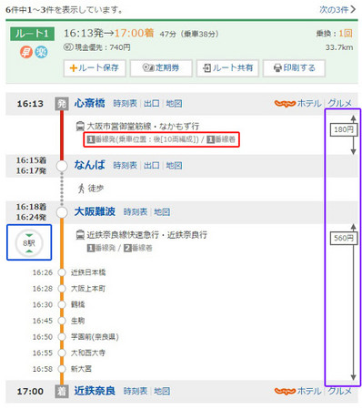The width and height of the screenshot is (362, 410).
Task: Click train icon beside 近鉄奈良線快速急行
Action: [80, 234]
